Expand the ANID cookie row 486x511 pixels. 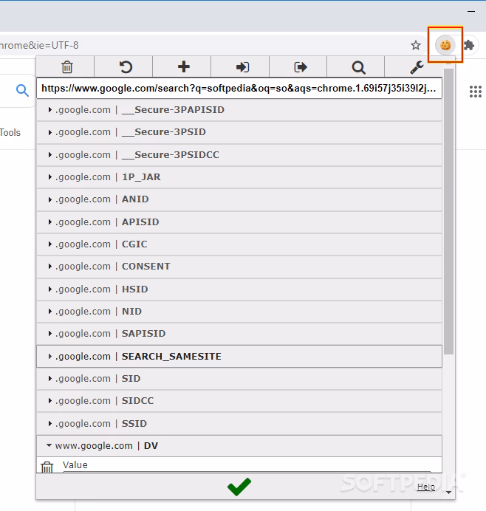(239, 199)
